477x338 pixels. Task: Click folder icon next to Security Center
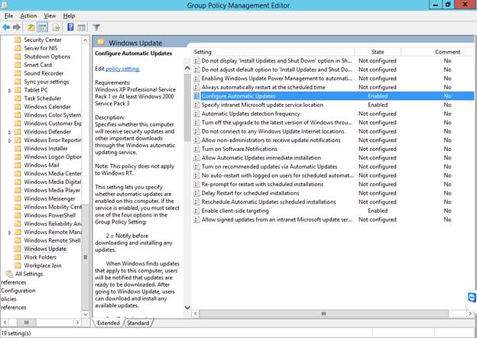pyautogui.click(x=18, y=40)
